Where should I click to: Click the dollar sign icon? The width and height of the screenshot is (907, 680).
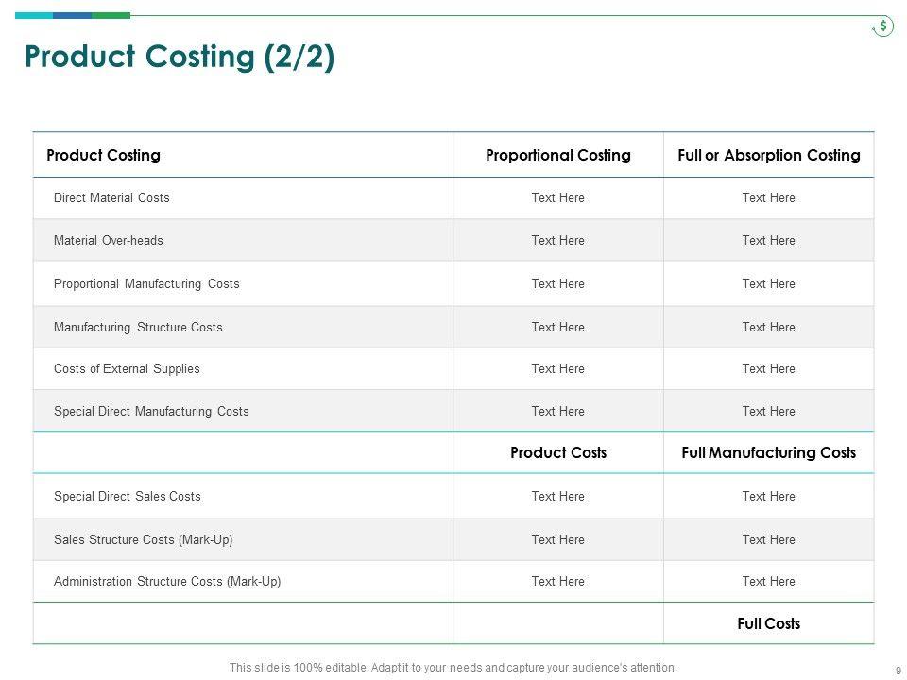click(882, 26)
